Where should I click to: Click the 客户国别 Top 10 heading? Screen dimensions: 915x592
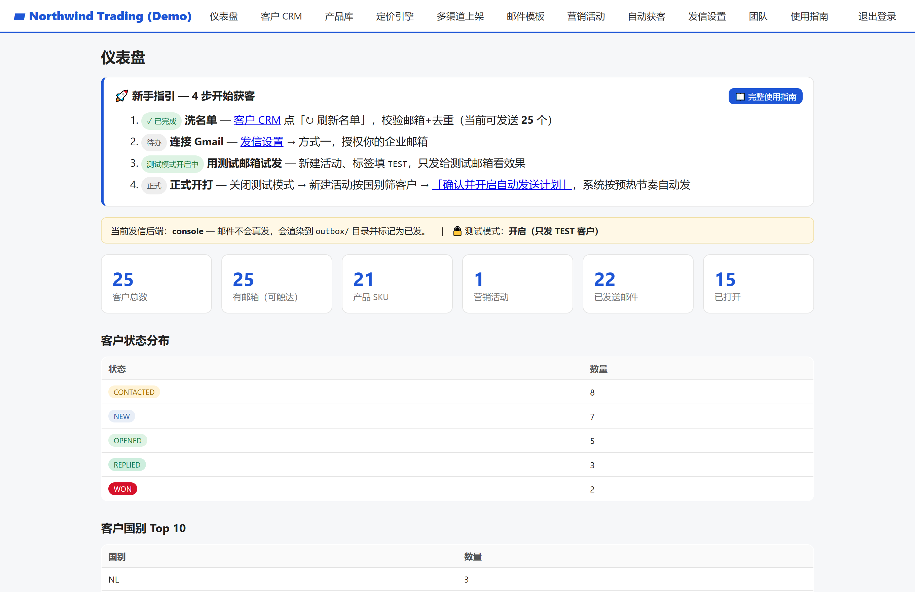click(x=143, y=528)
